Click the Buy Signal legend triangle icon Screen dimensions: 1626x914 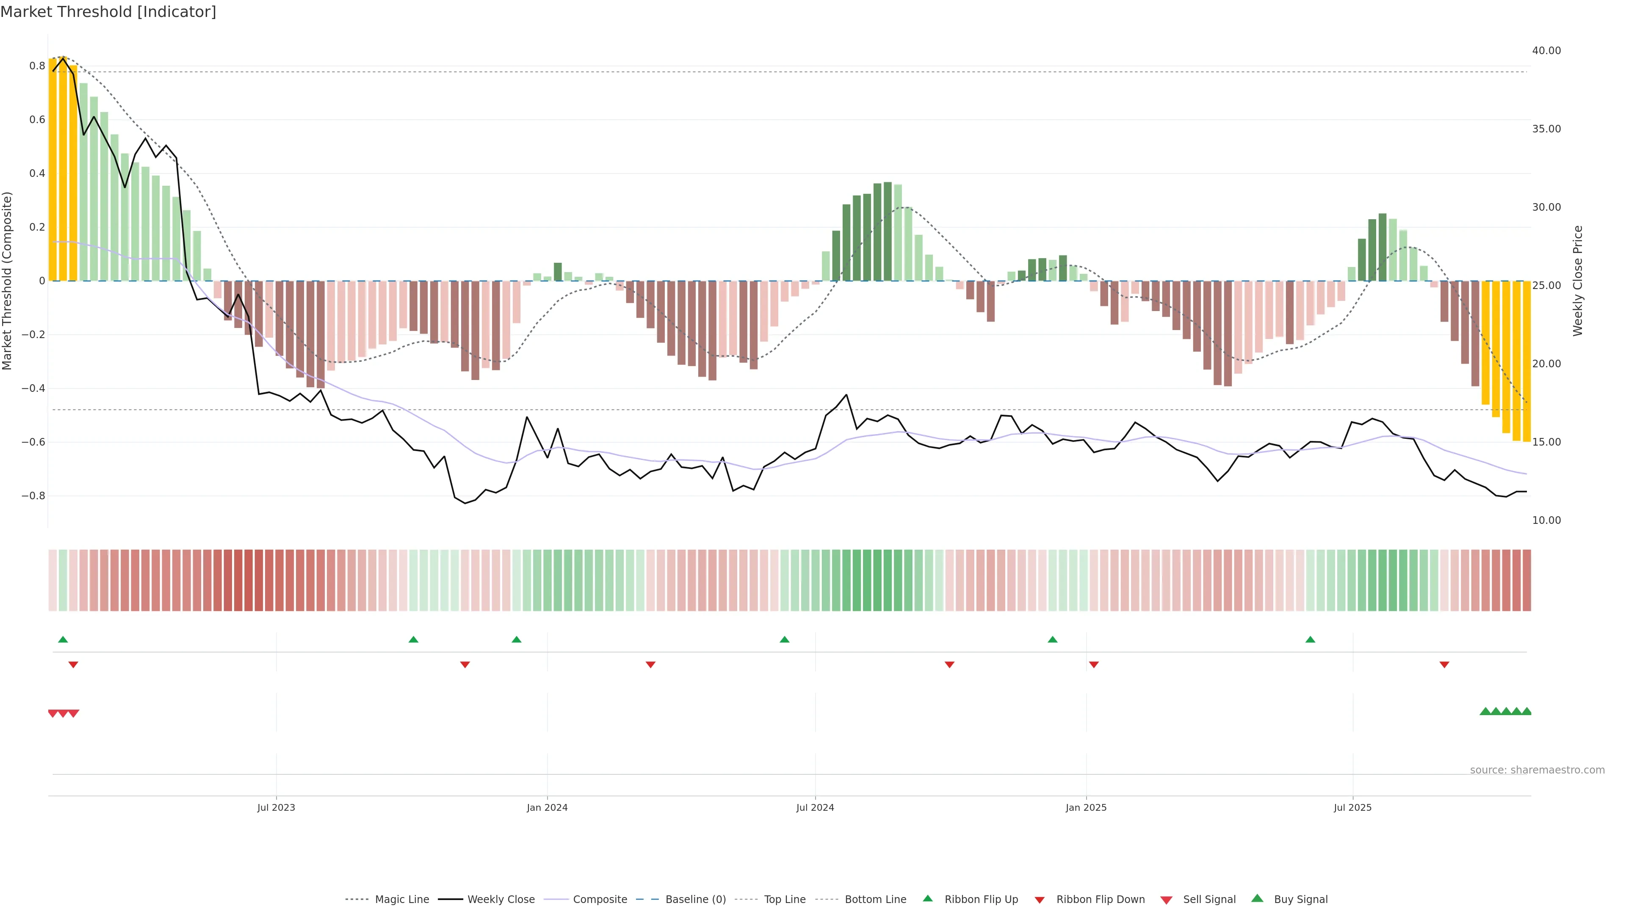click(1257, 898)
